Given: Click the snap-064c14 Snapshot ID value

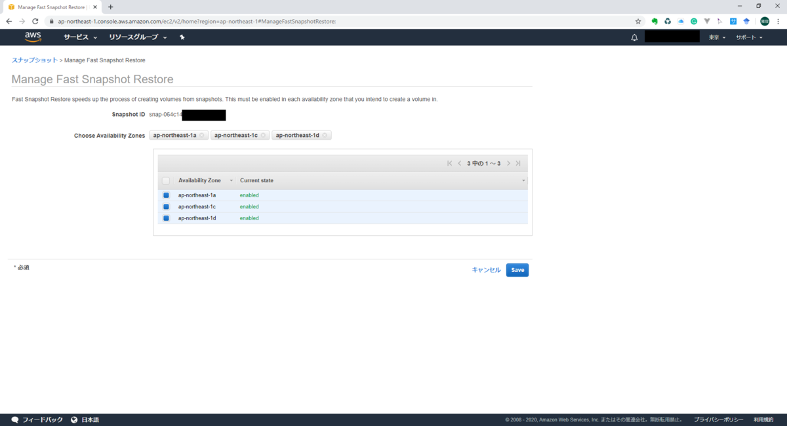Looking at the screenshot, I should (x=165, y=115).
